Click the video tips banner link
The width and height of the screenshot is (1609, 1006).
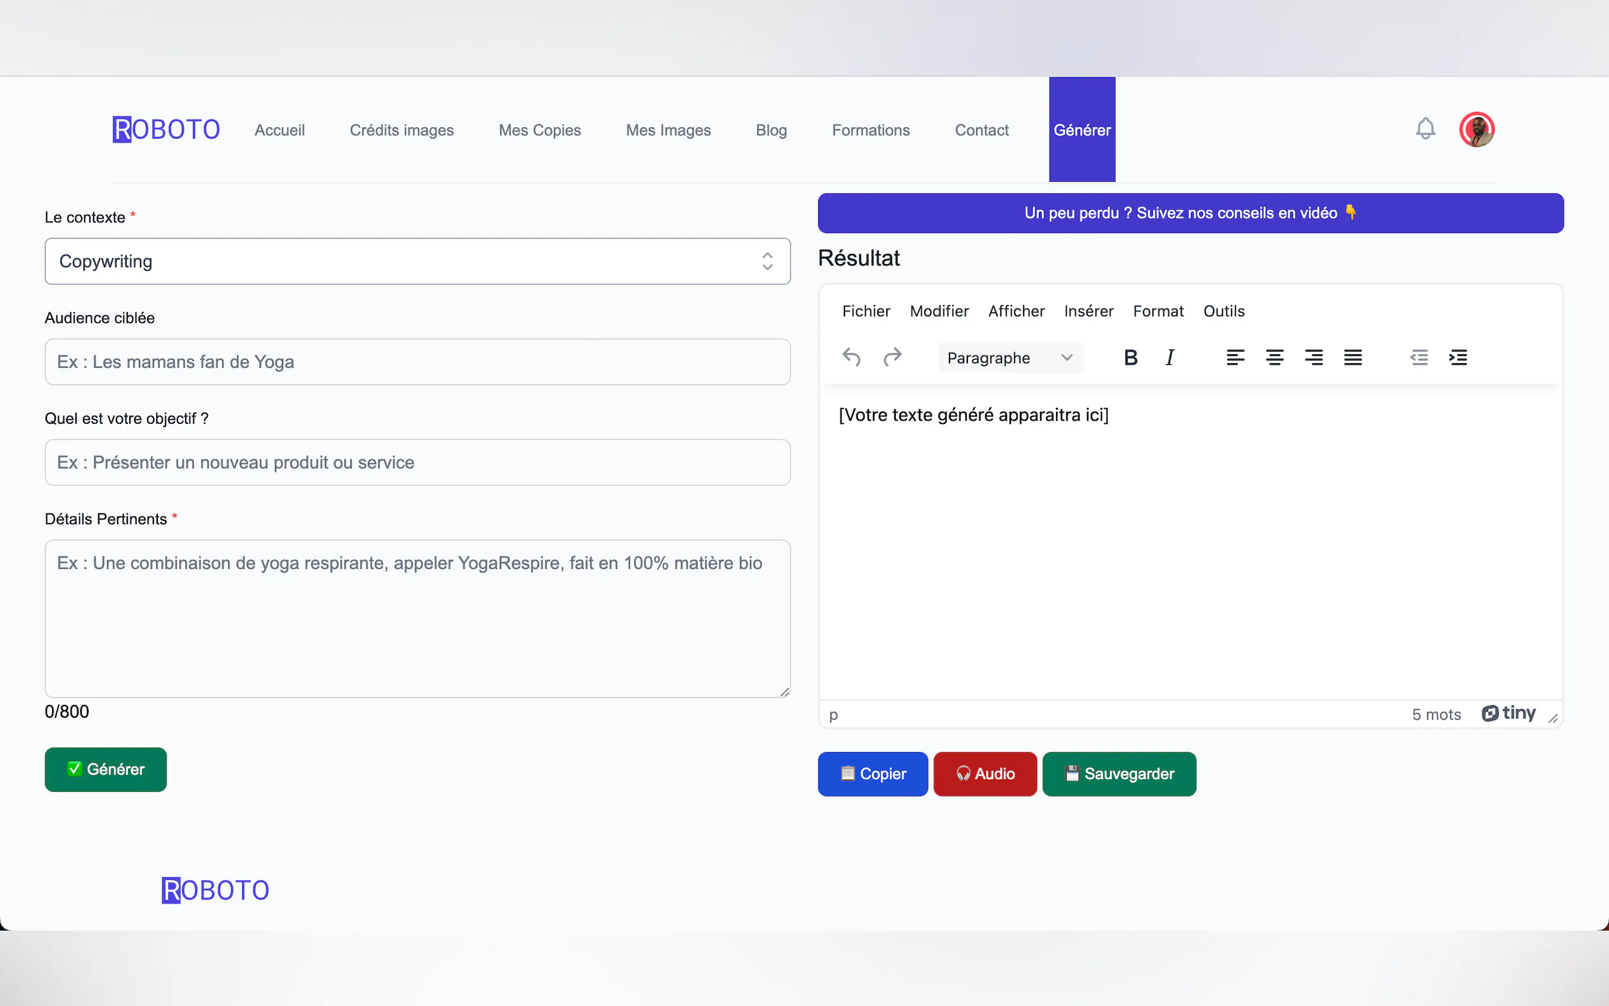click(x=1190, y=213)
